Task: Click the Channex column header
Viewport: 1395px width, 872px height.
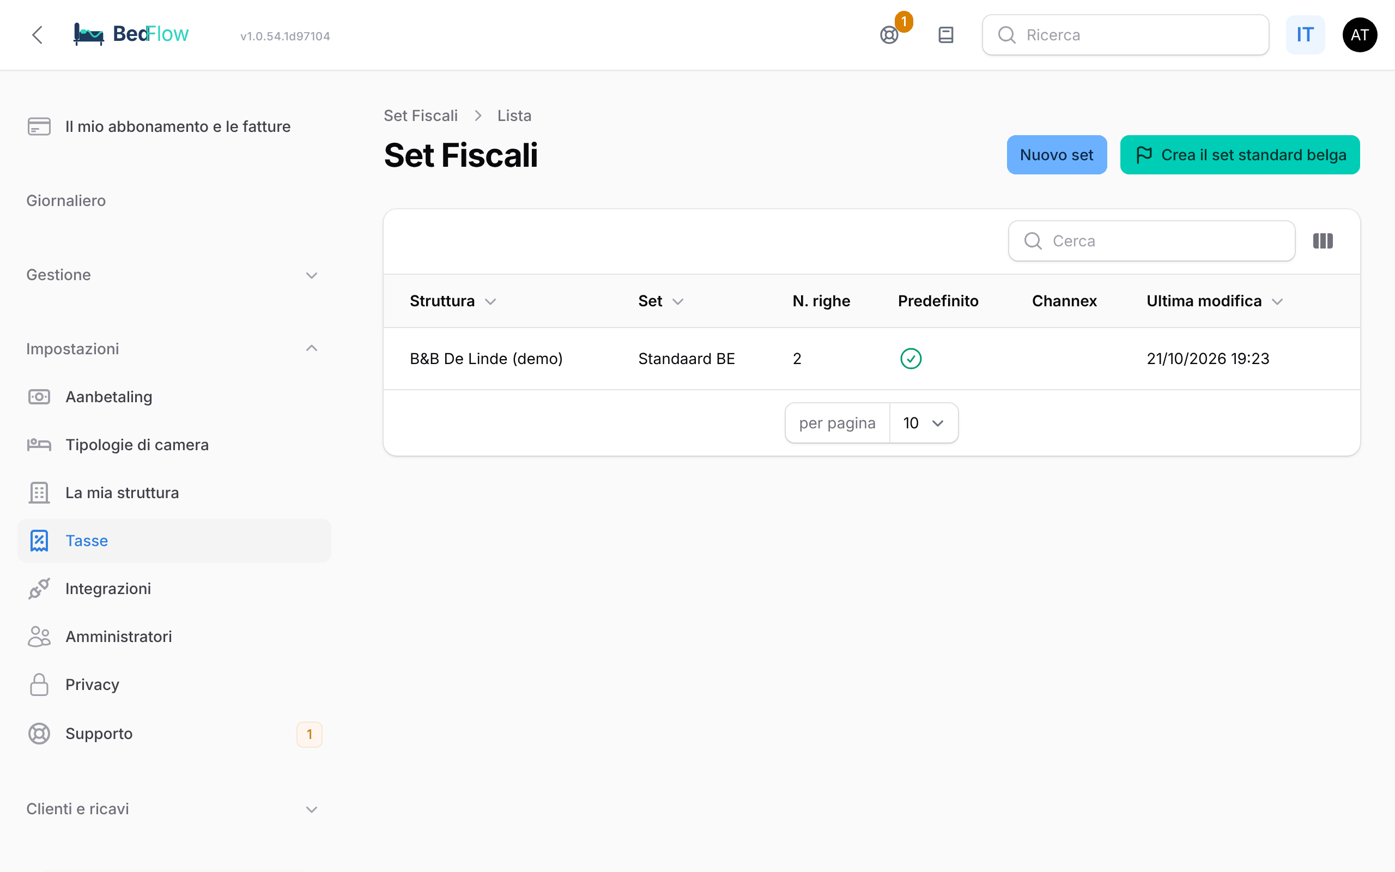Action: pos(1064,301)
